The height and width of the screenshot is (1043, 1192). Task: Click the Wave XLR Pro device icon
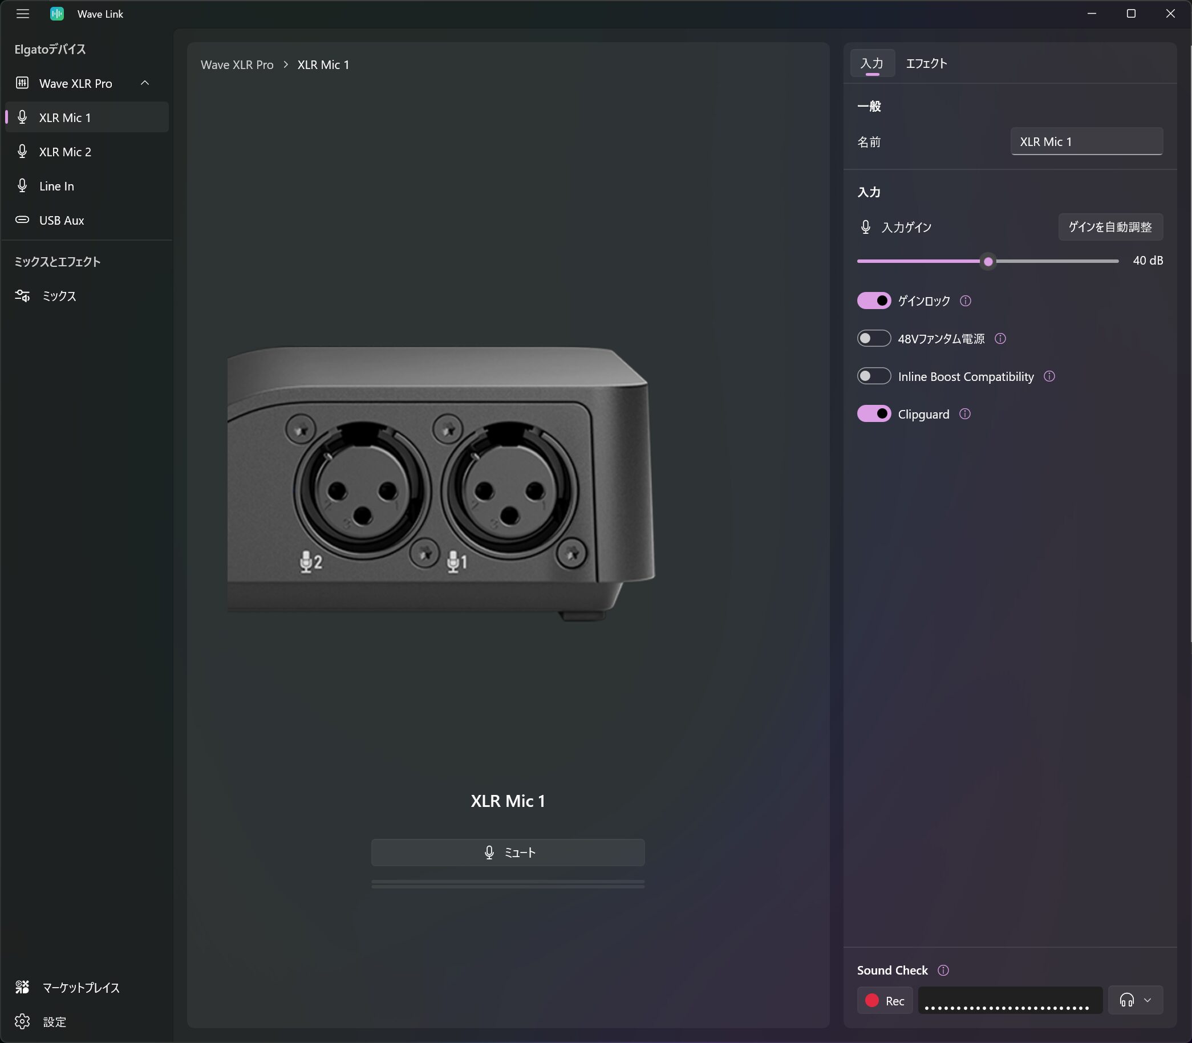click(22, 83)
